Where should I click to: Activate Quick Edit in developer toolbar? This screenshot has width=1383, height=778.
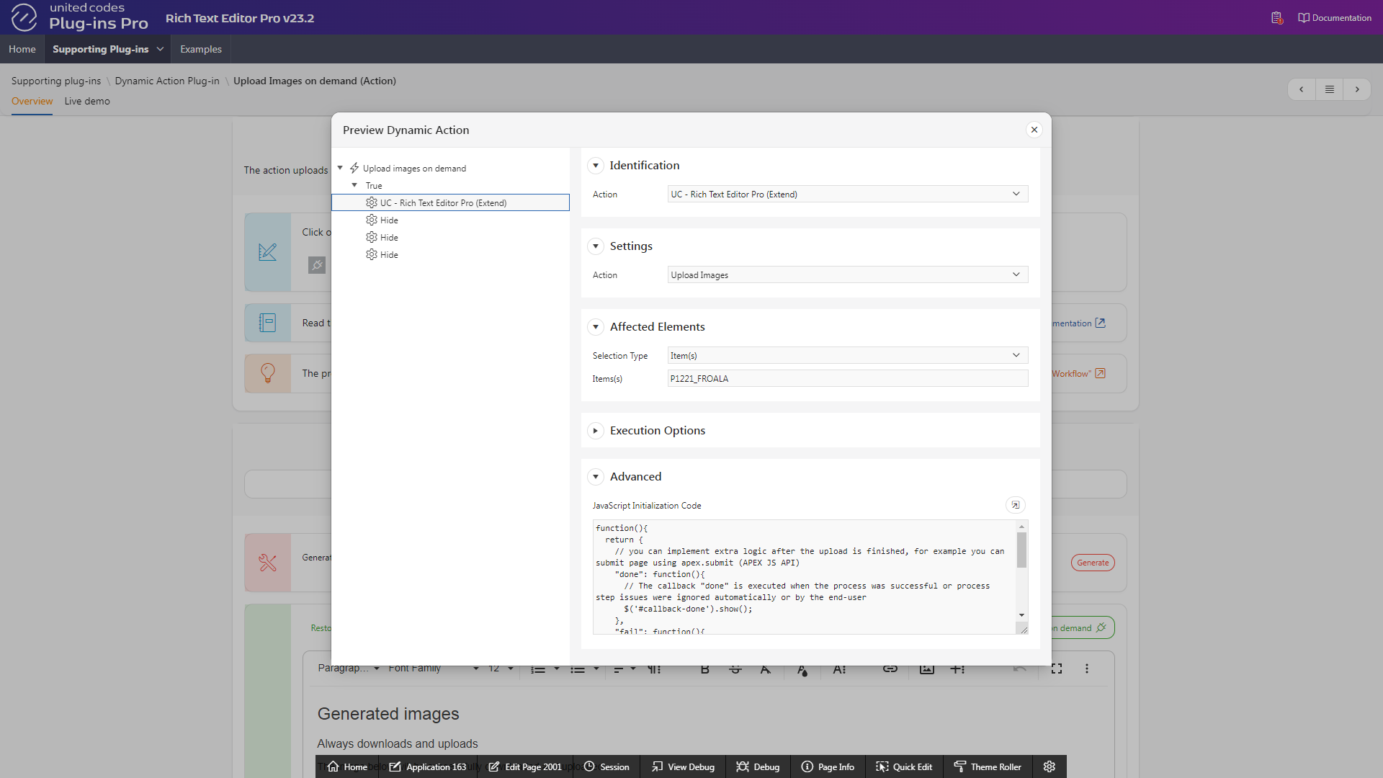point(904,766)
